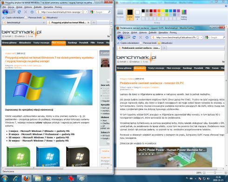Image resolution: width=228 pixels, height=182 pixels.
Task: Click Rankingi nav in left benchmark page
Action: [x=72, y=43]
